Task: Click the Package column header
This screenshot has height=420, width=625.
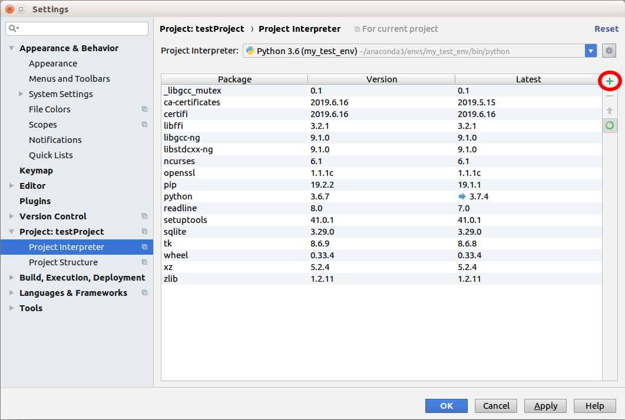Action: coord(234,79)
